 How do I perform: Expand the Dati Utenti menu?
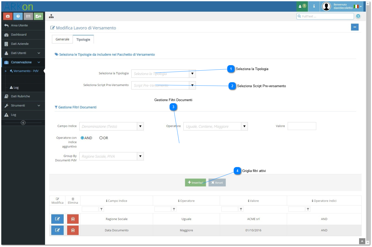pos(23,53)
